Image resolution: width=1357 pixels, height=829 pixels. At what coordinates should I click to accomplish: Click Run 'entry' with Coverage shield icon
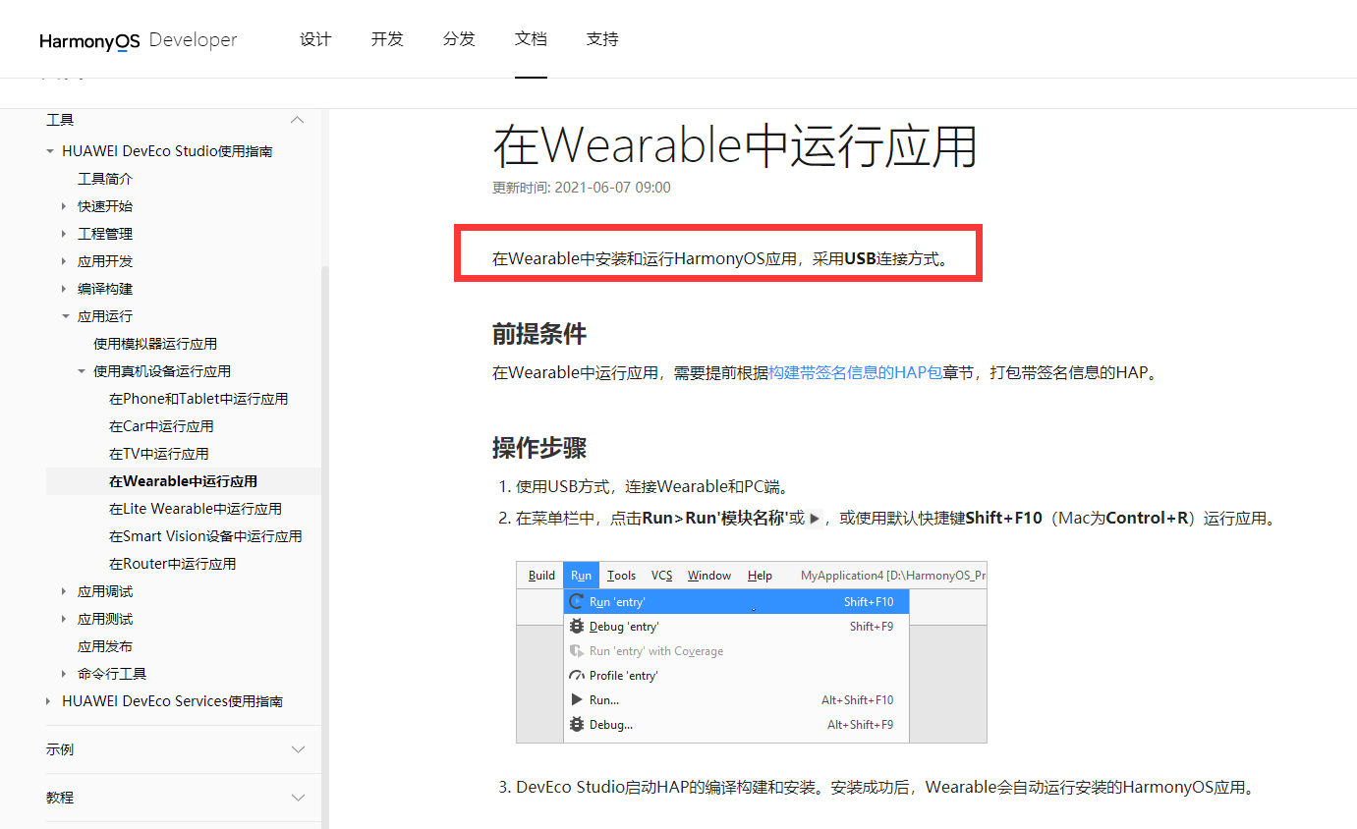tap(577, 651)
